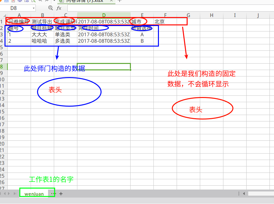Click the horizontal scrollbar left arrow

(x=244, y=193)
